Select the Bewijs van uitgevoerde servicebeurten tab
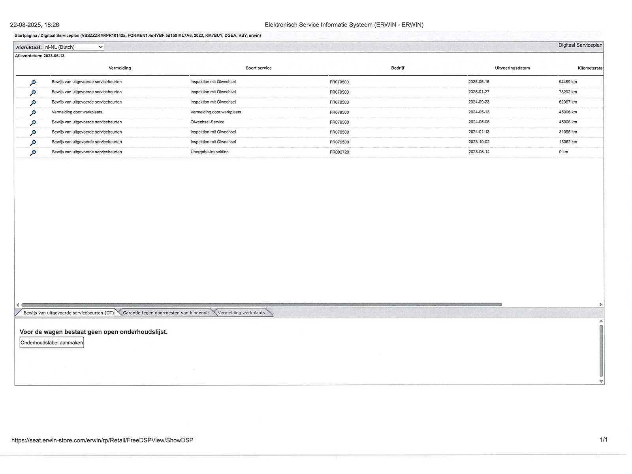The width and height of the screenshot is (632, 474). pos(68,313)
